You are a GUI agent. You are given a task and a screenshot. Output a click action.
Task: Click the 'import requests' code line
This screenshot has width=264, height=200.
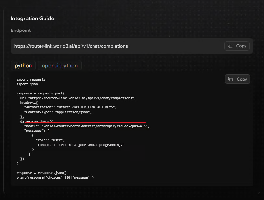[x=31, y=79]
